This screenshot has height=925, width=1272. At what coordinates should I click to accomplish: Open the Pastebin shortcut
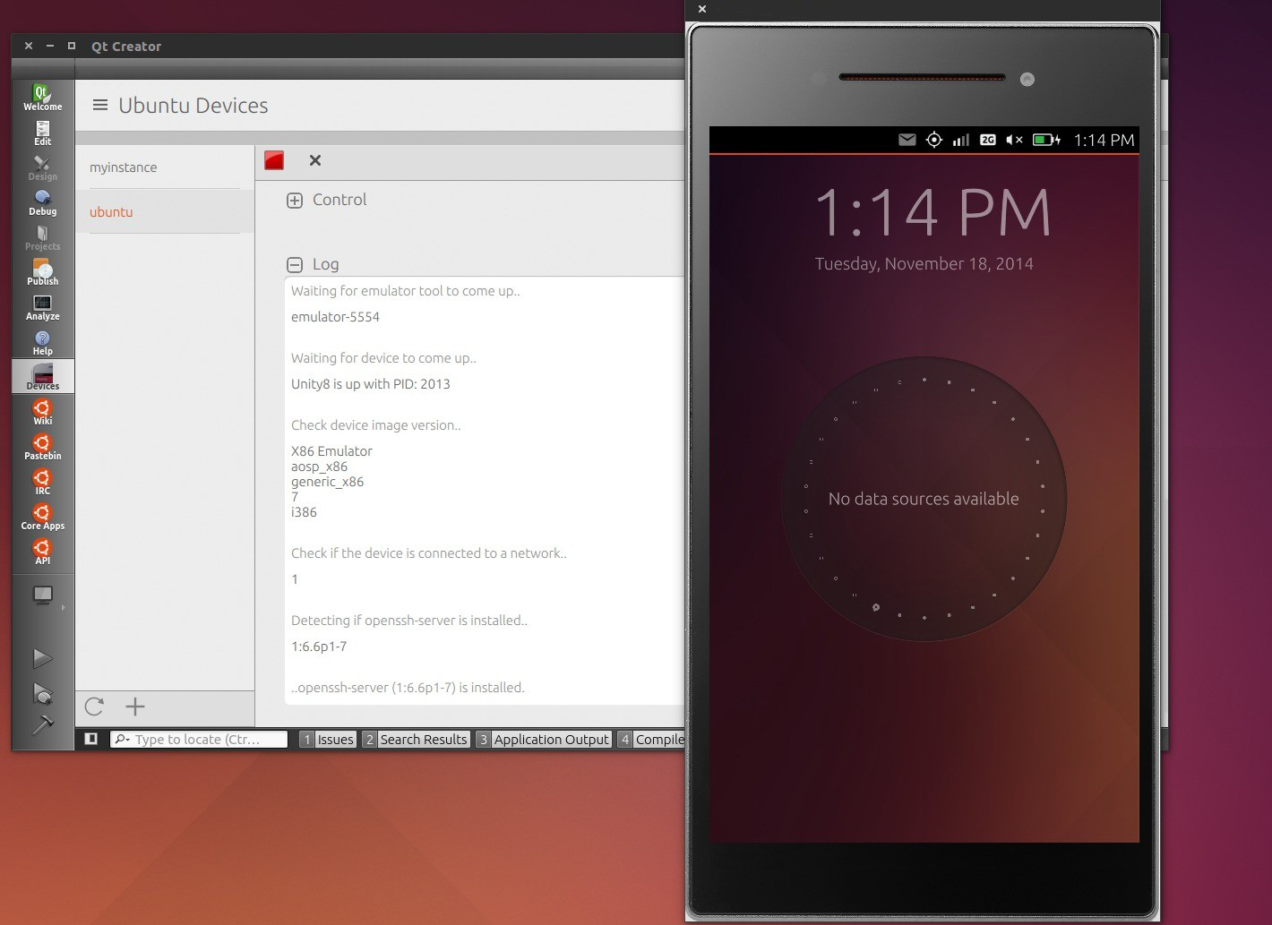[x=42, y=447]
